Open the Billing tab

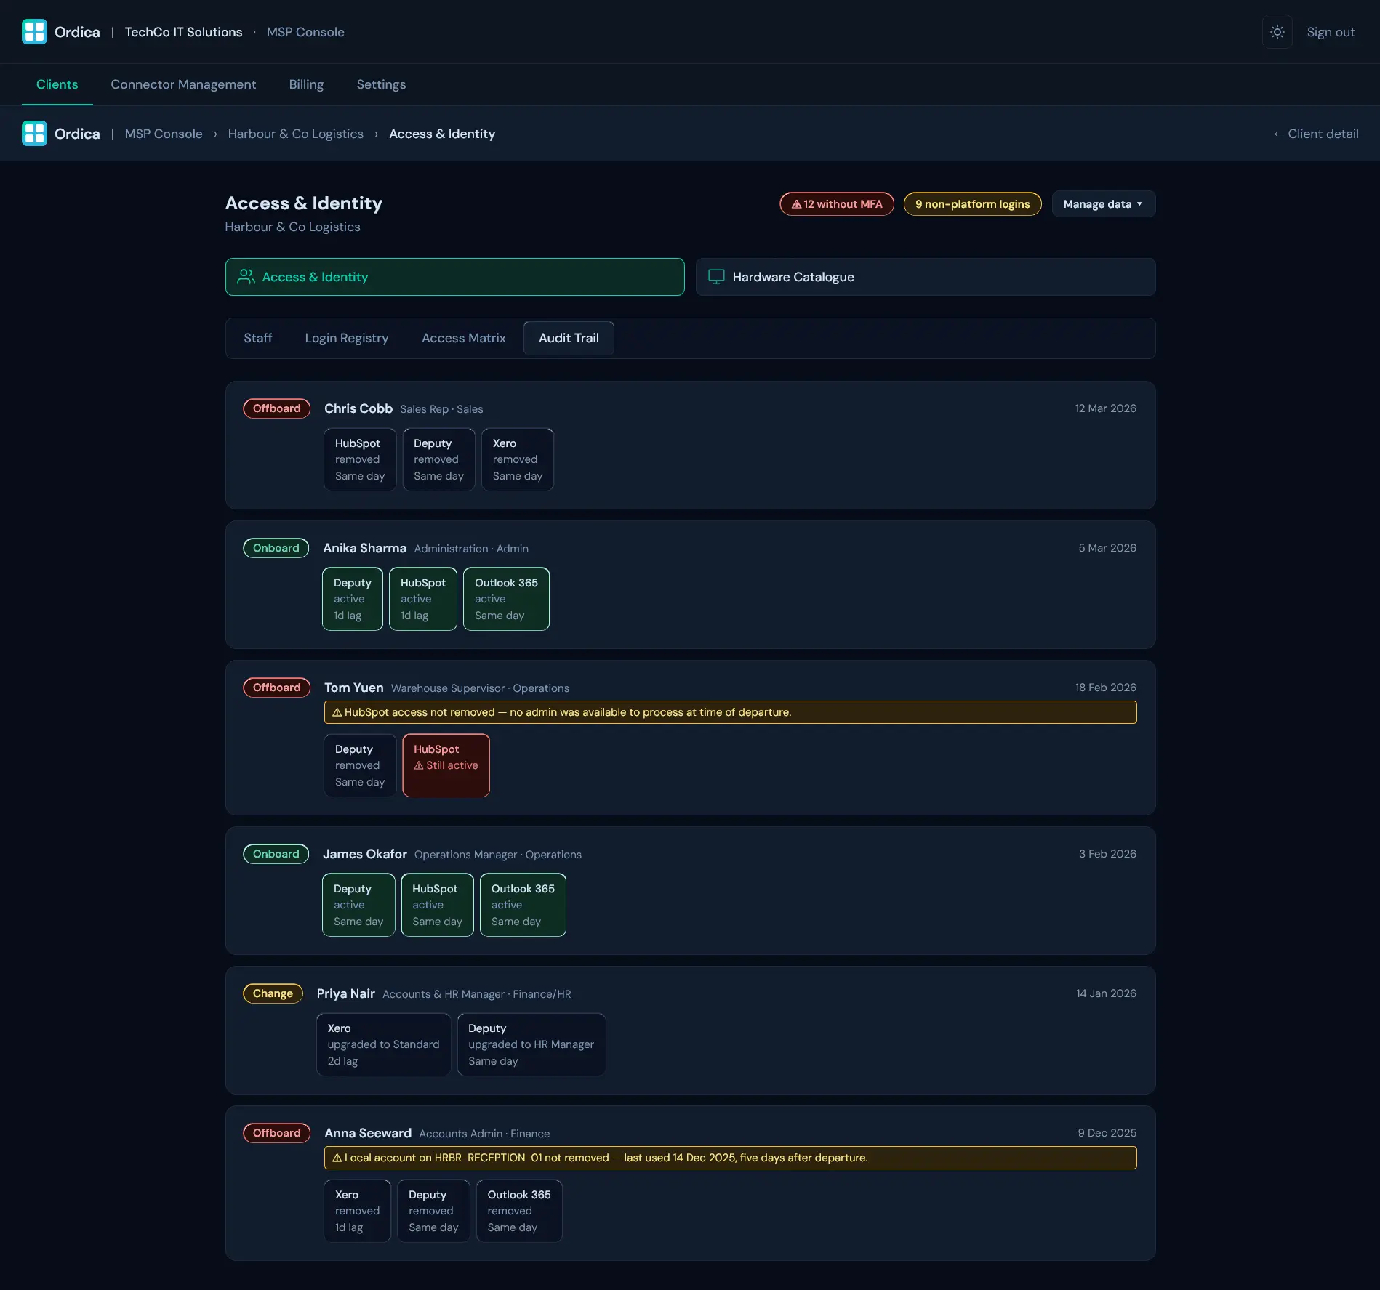pos(306,84)
